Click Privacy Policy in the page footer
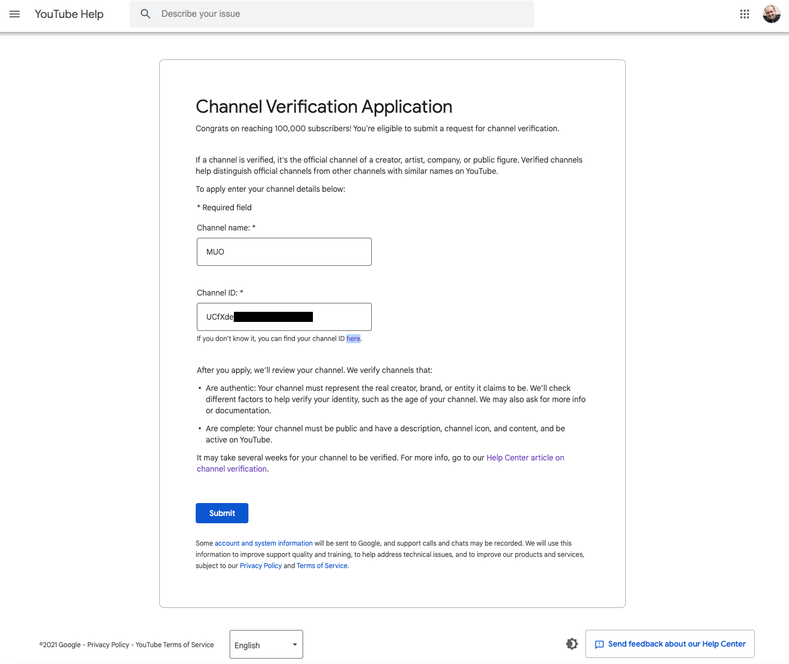 [108, 645]
